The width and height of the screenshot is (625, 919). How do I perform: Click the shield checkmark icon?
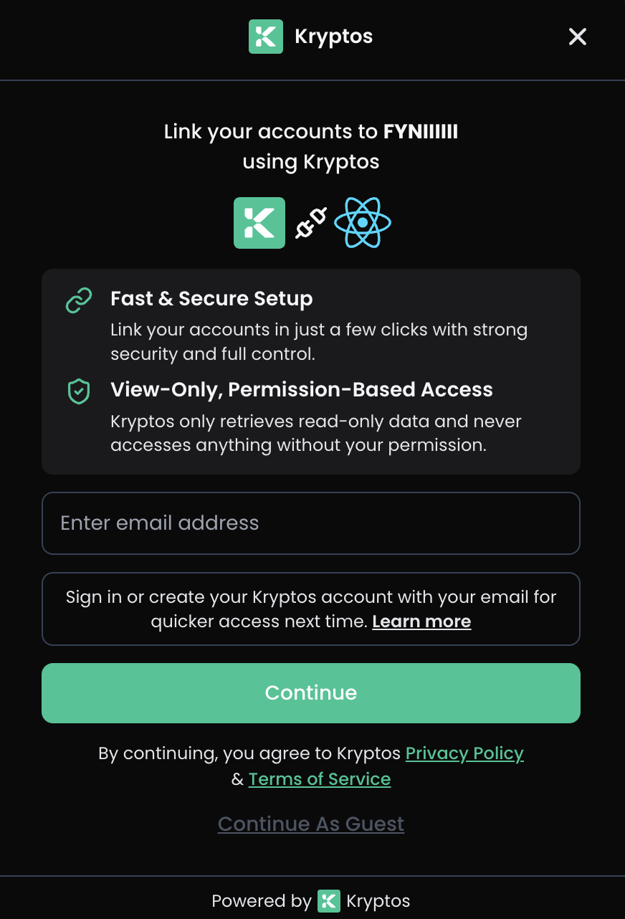78,391
